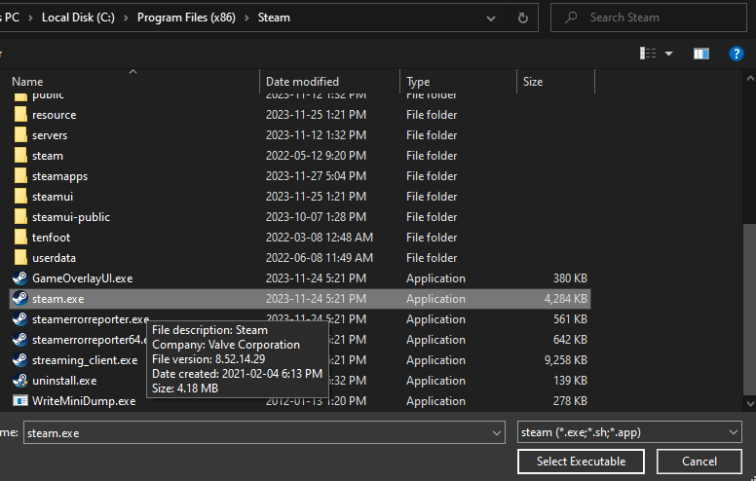Screen dimensions: 756x481
Task: Click the steamapps folder icon
Action: [x=20, y=176]
